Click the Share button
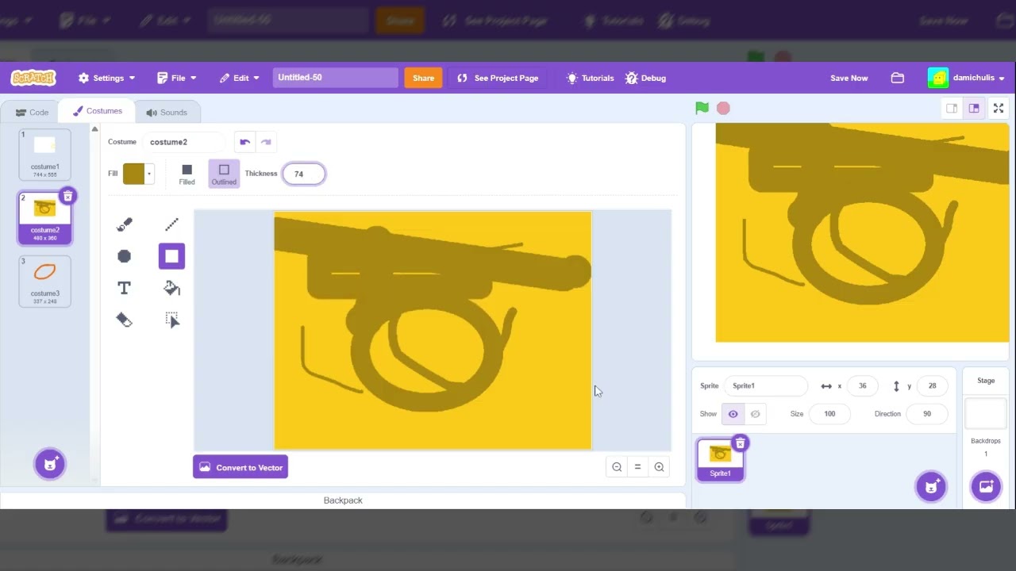This screenshot has width=1016, height=571. click(423, 78)
